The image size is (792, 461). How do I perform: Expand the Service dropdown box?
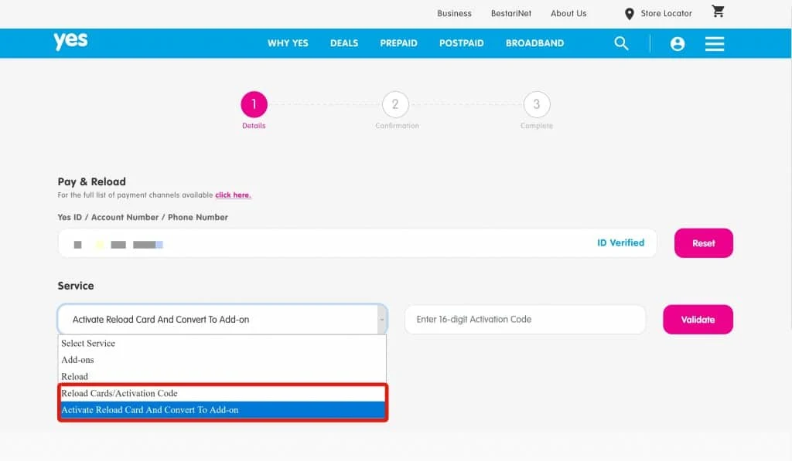(x=222, y=319)
